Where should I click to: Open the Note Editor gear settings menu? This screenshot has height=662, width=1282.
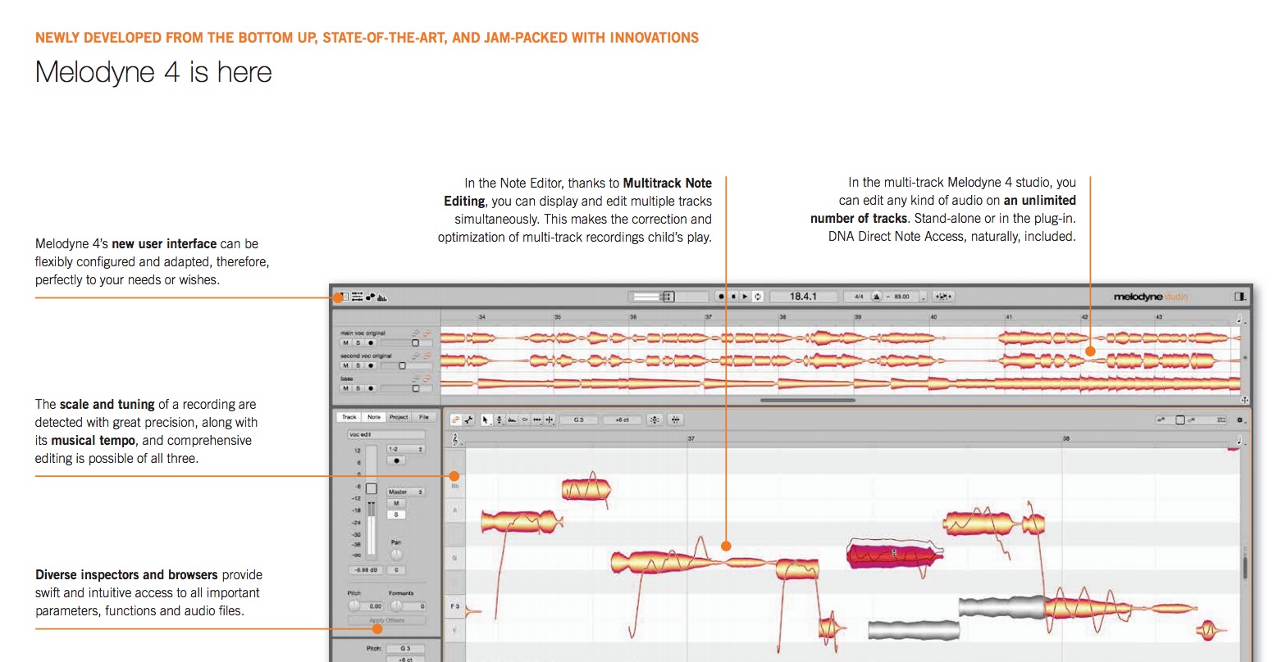tap(1239, 420)
